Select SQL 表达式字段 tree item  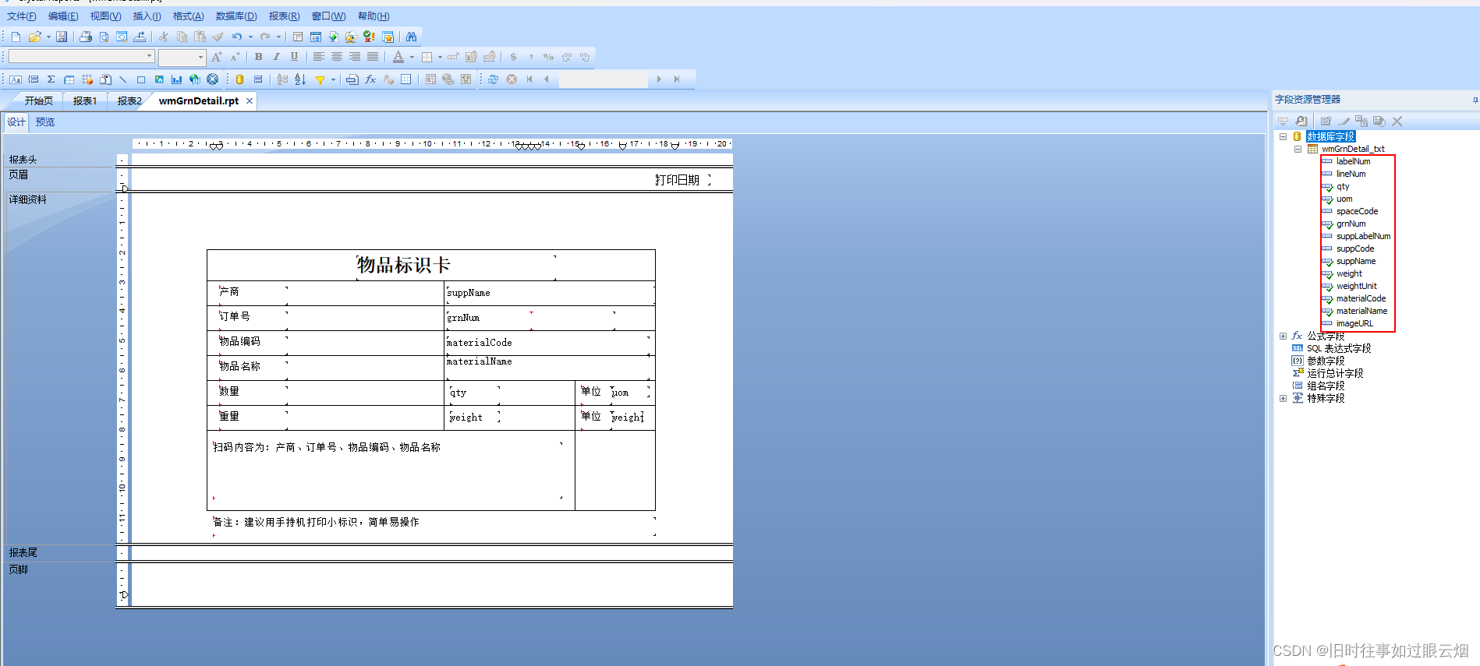coord(1339,348)
